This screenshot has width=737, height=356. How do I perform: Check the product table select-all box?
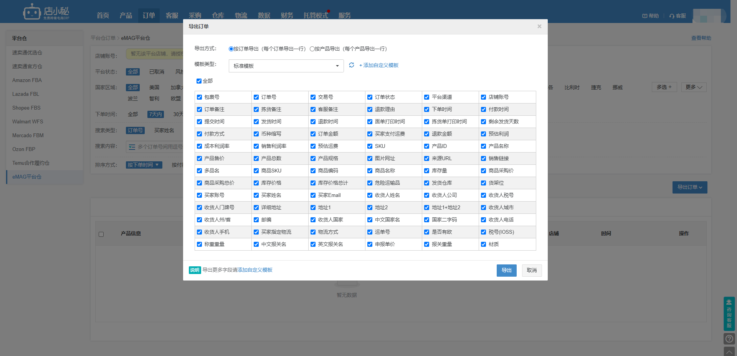coord(101,234)
